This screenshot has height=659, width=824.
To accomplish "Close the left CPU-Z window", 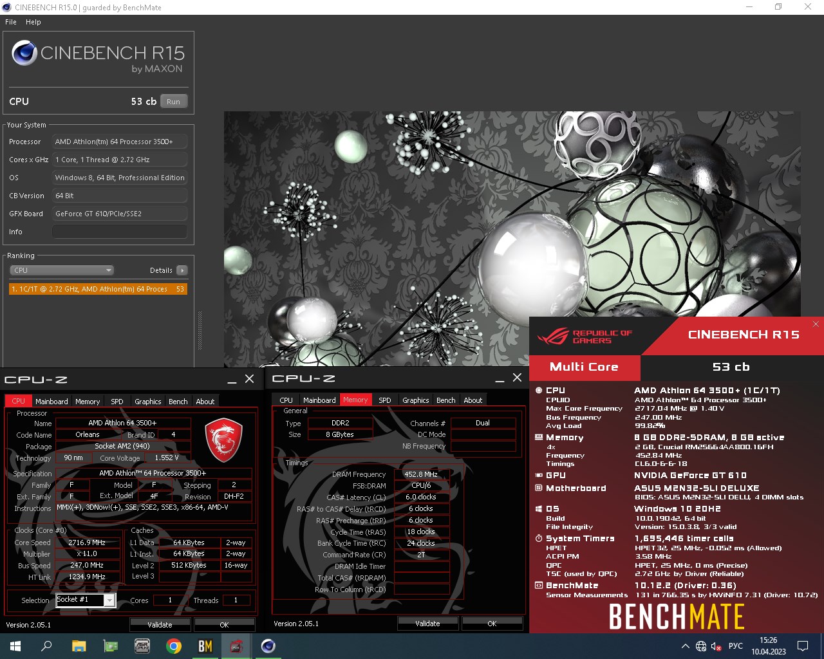I will pyautogui.click(x=250, y=379).
